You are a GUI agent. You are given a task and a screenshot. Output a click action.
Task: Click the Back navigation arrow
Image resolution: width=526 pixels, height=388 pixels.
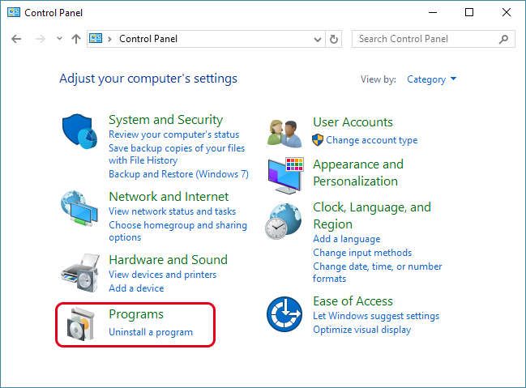(17, 39)
